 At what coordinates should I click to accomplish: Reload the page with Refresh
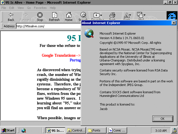[x=54, y=17]
